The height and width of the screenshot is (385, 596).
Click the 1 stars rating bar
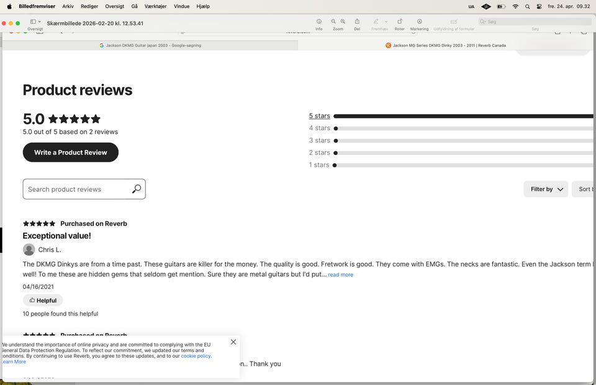[463, 165]
